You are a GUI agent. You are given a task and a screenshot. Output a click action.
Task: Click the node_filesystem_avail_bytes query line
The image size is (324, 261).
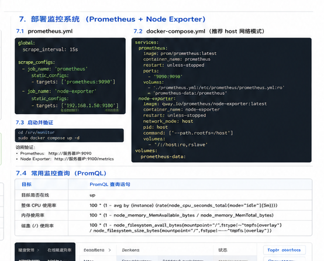pyautogui.click(x=185, y=225)
